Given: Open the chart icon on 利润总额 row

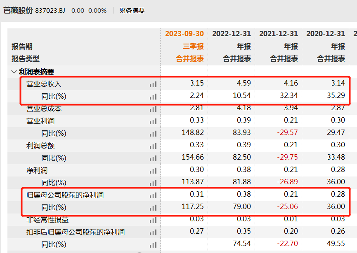Looking at the screenshot, I should (153, 146).
